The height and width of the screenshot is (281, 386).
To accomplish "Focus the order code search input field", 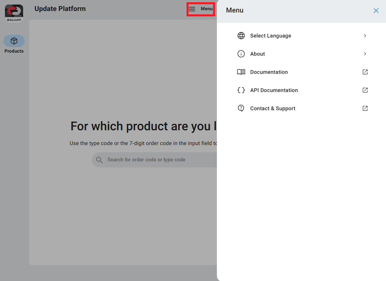I will pos(159,160).
